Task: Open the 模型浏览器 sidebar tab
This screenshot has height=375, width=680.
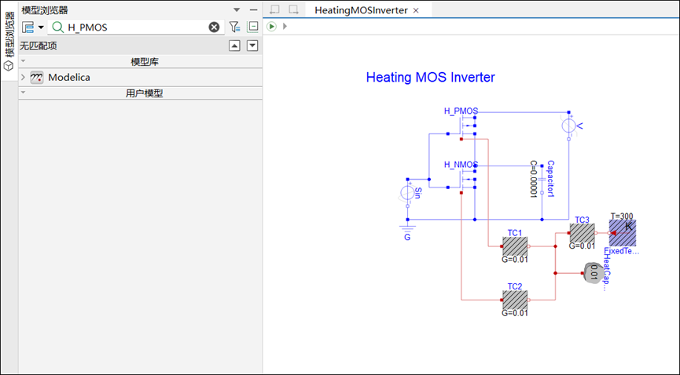Action: click(9, 41)
